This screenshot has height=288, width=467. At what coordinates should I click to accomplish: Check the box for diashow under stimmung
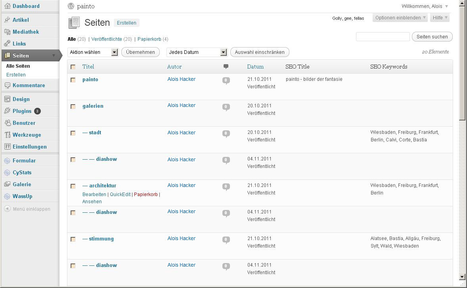click(73, 266)
